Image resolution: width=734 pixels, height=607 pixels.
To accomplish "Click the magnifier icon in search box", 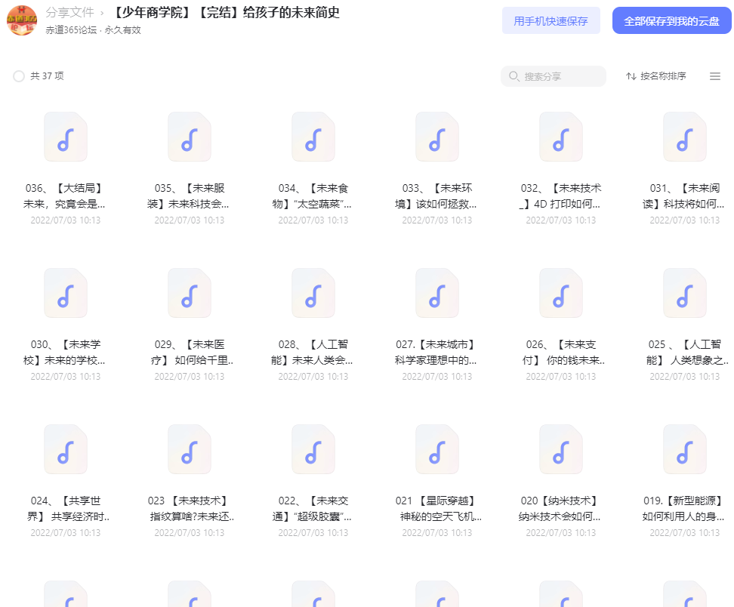I will 513,75.
